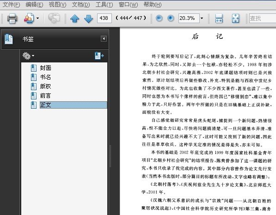Open the bookmark options gear dropdown

tap(28, 56)
